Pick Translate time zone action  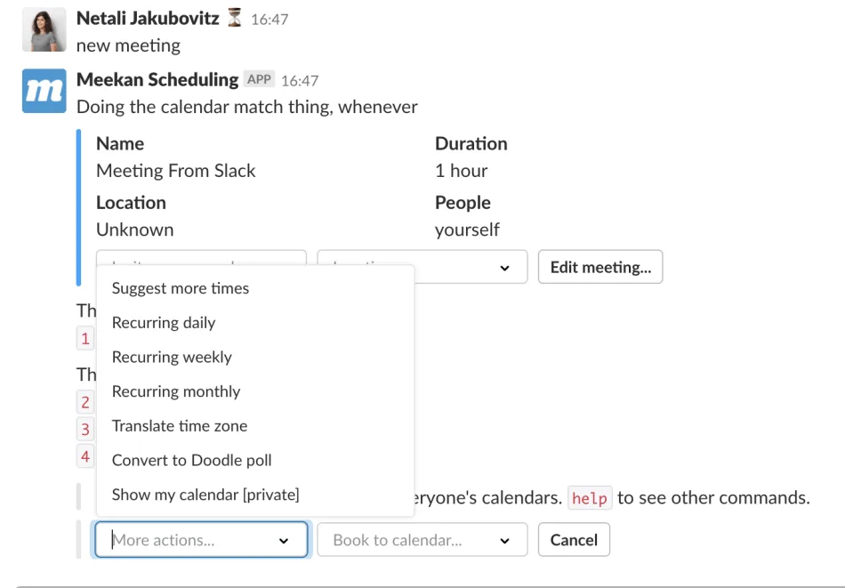pos(180,426)
